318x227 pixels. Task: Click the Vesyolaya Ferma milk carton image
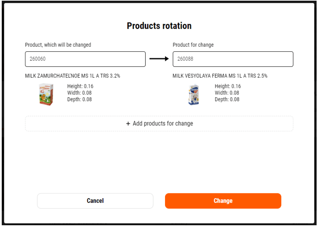pos(194,95)
